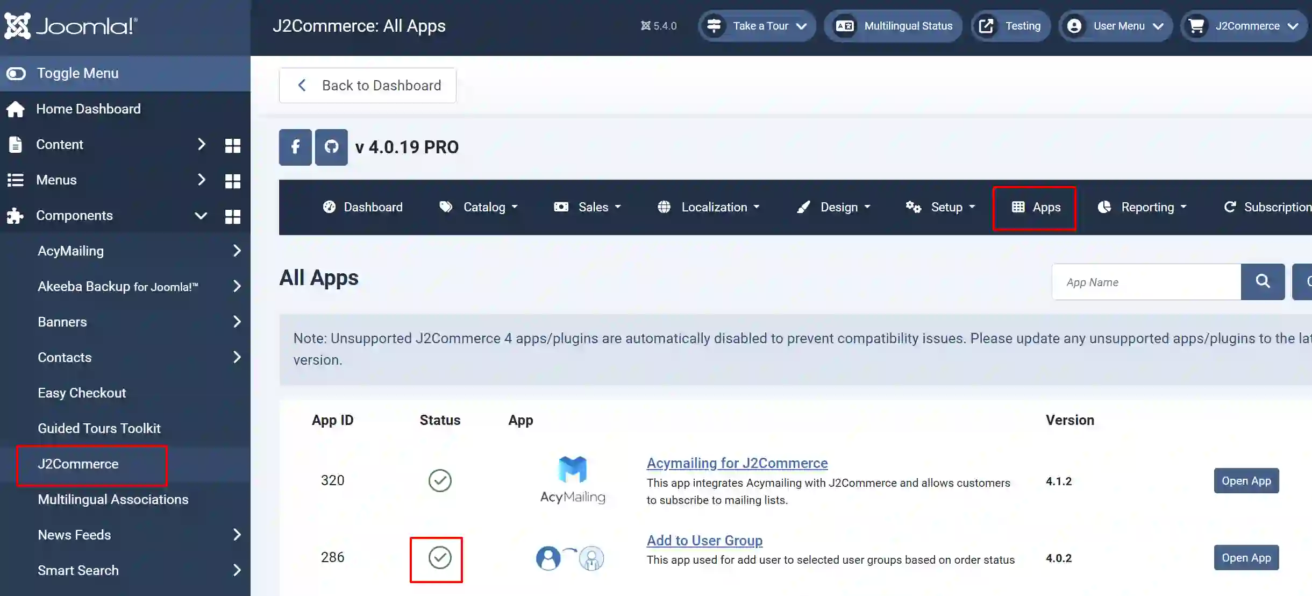Click the Version column header

point(1070,420)
